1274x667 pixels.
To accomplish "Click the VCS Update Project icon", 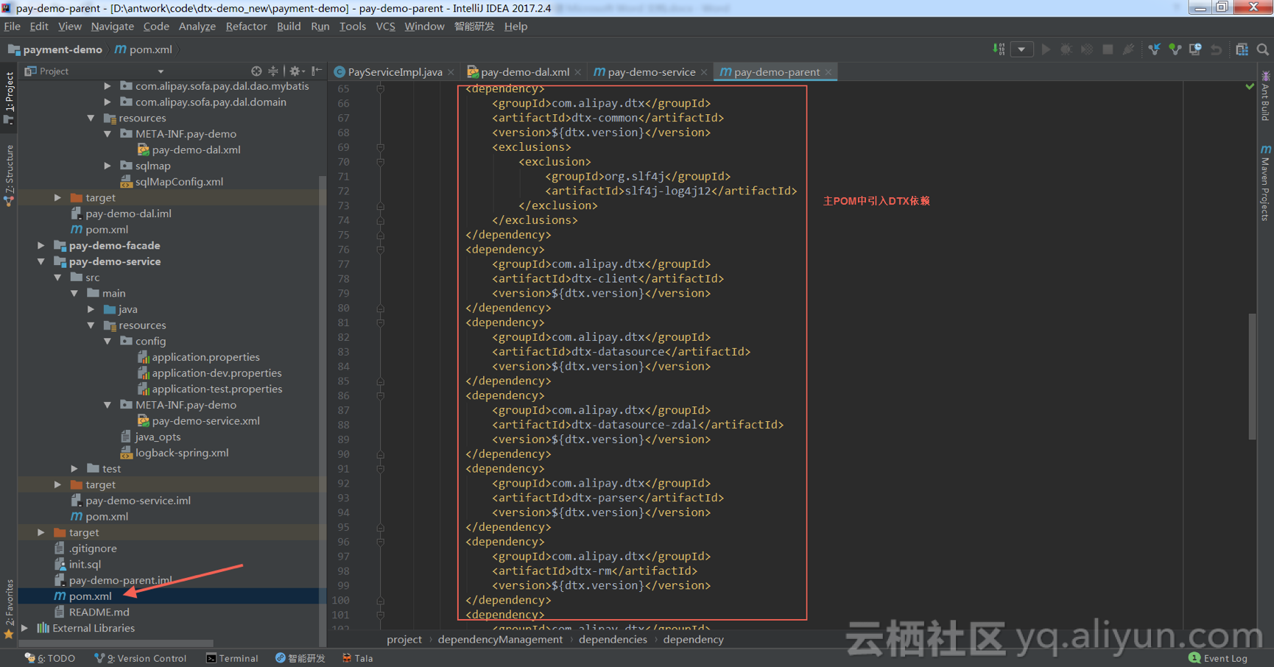I will pyautogui.click(x=1154, y=49).
